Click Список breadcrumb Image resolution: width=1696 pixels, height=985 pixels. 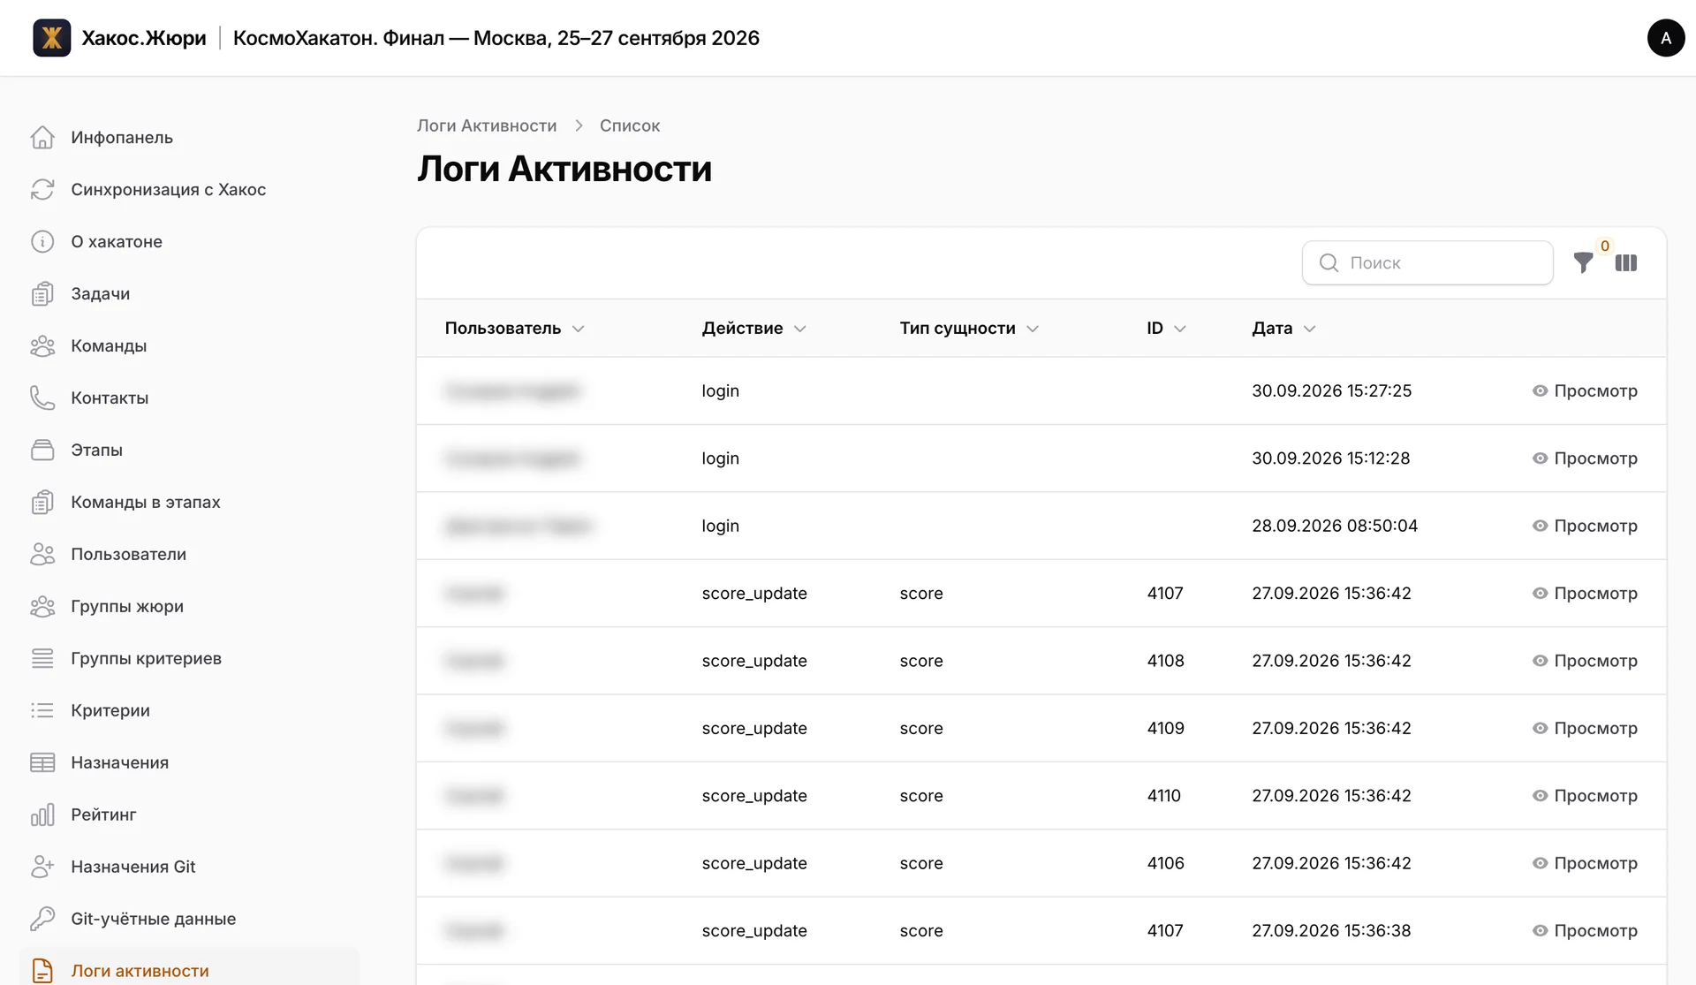point(630,125)
